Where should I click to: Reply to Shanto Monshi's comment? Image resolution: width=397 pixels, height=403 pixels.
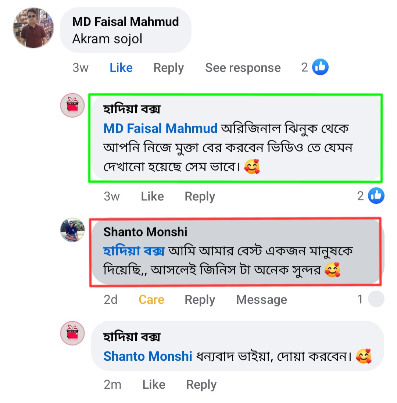200,300
